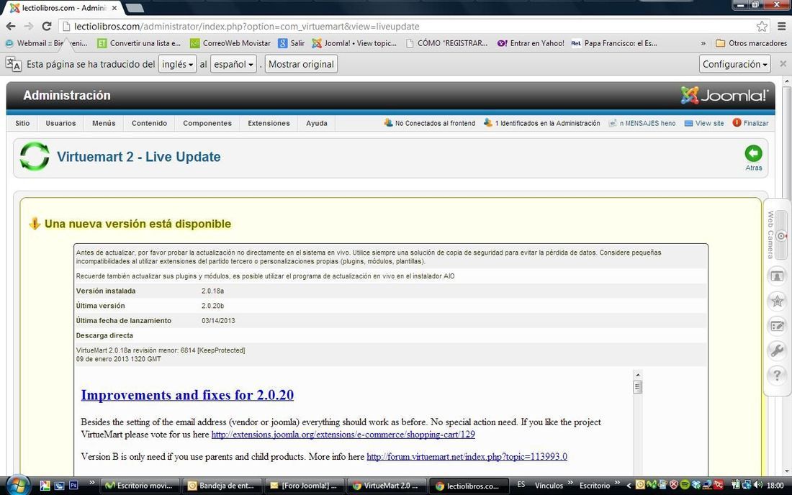Viewport: 792px width, 495px height.
Task: Open the Entrar en Yahoo! bookmark
Action: pos(531,43)
